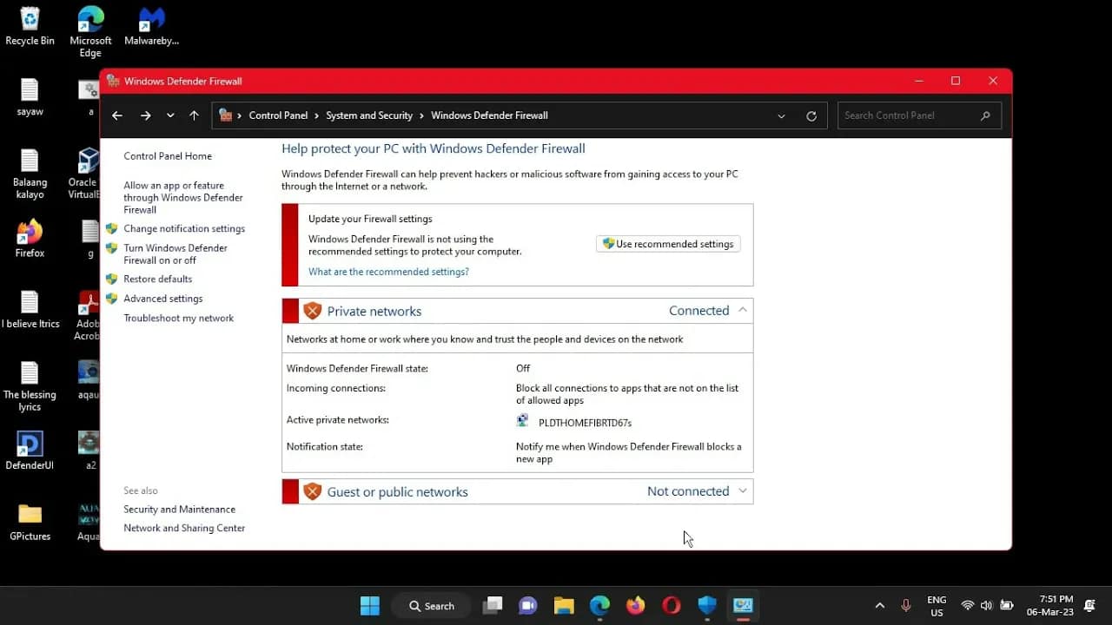Click the shield icon beside Advanced settings
Image resolution: width=1112 pixels, height=625 pixels.
pyautogui.click(x=112, y=299)
